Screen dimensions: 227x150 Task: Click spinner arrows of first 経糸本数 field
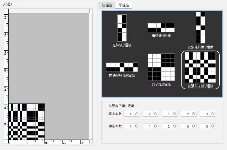pos(136,114)
